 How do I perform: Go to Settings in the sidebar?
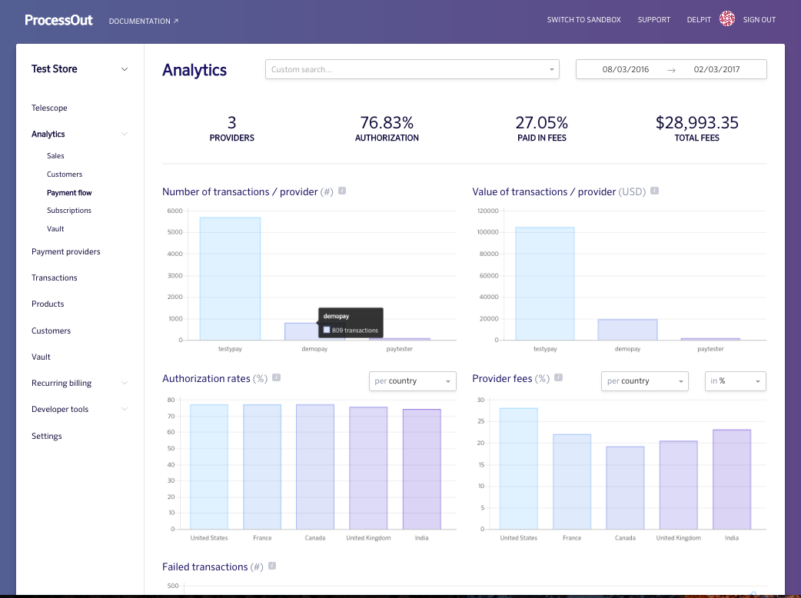click(46, 436)
